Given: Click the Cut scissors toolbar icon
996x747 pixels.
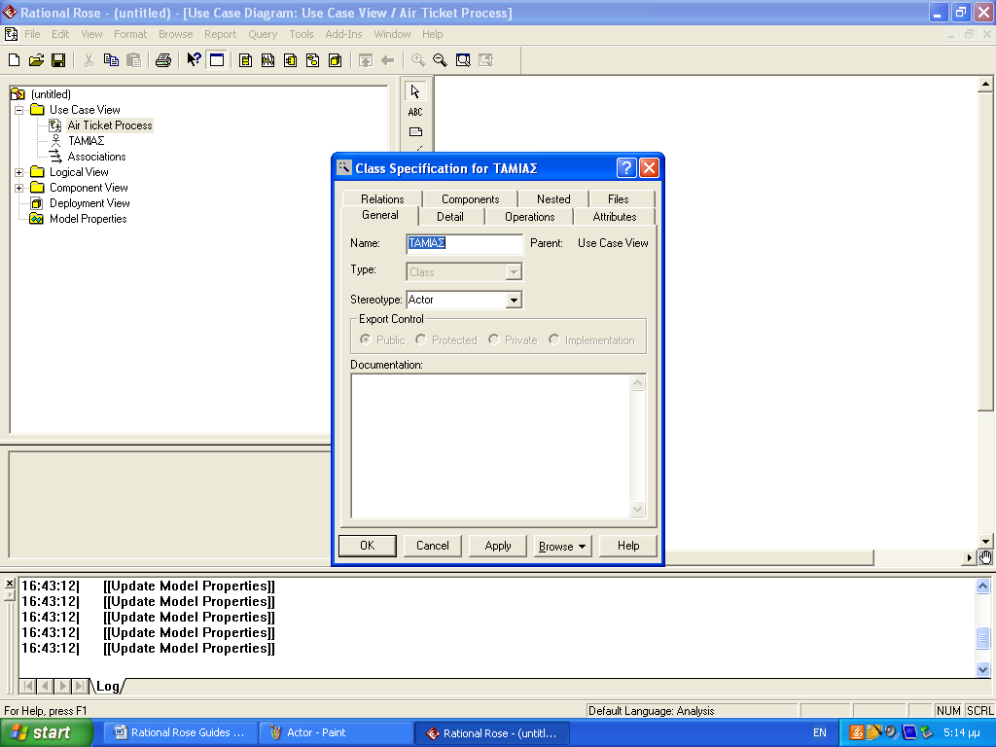Looking at the screenshot, I should (89, 60).
